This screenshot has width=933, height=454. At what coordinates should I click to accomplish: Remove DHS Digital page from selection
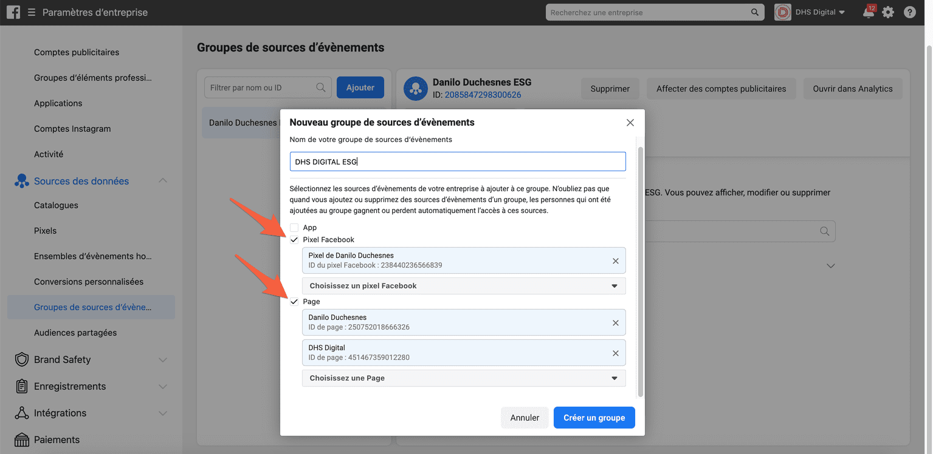point(616,353)
